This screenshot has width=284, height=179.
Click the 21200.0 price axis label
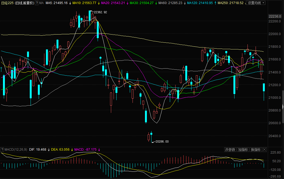coord(275,85)
